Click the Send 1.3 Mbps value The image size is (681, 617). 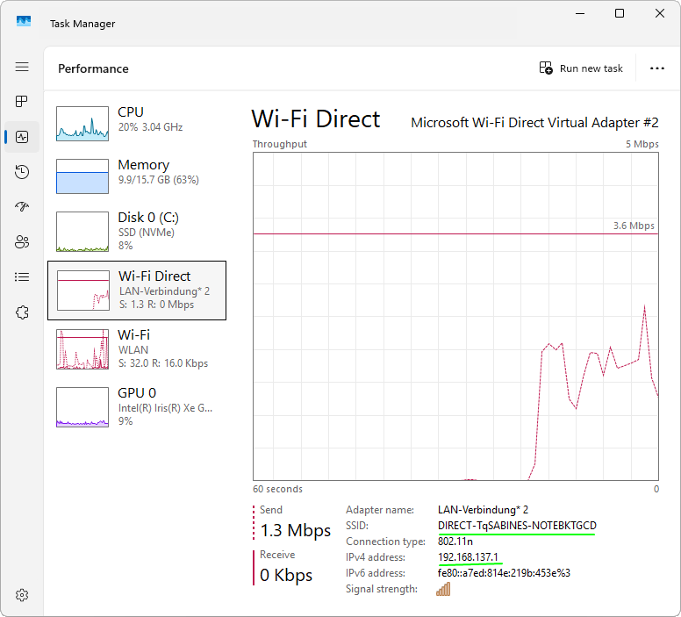[x=296, y=530]
